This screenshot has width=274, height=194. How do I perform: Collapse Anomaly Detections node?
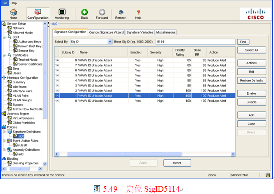[4, 150]
